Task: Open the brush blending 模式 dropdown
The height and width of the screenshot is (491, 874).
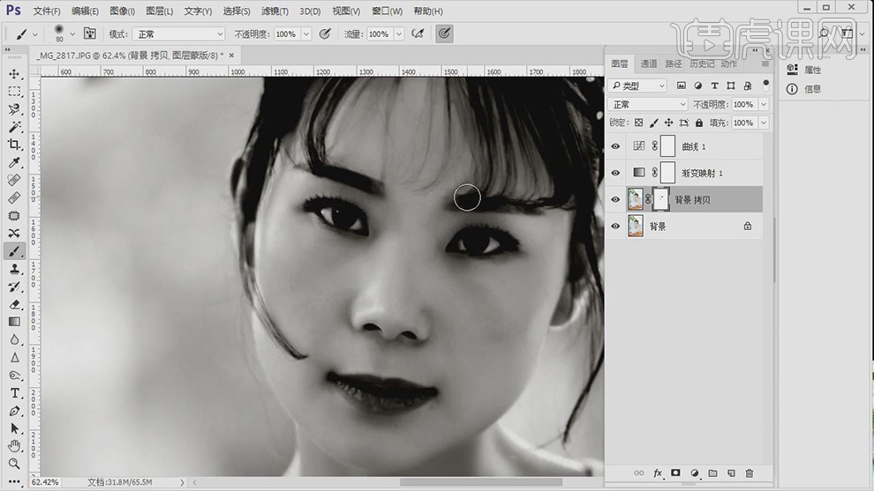Action: (x=179, y=33)
